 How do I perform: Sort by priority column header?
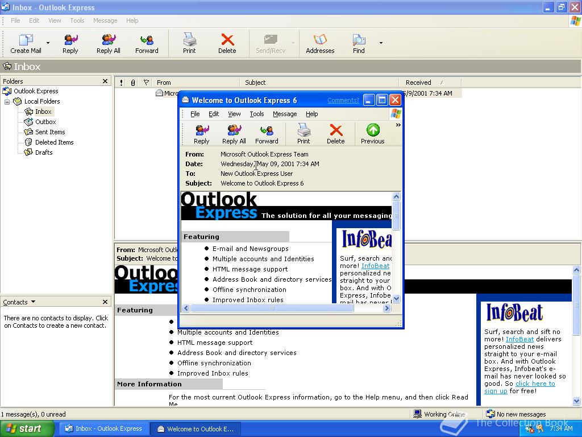click(x=122, y=83)
